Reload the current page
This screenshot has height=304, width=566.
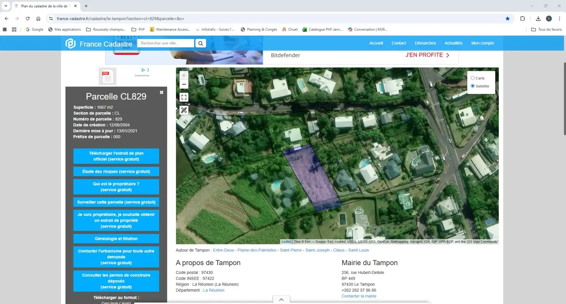point(27,19)
